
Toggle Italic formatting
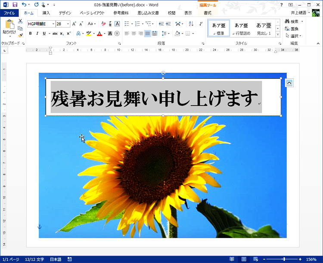[x=37, y=34]
